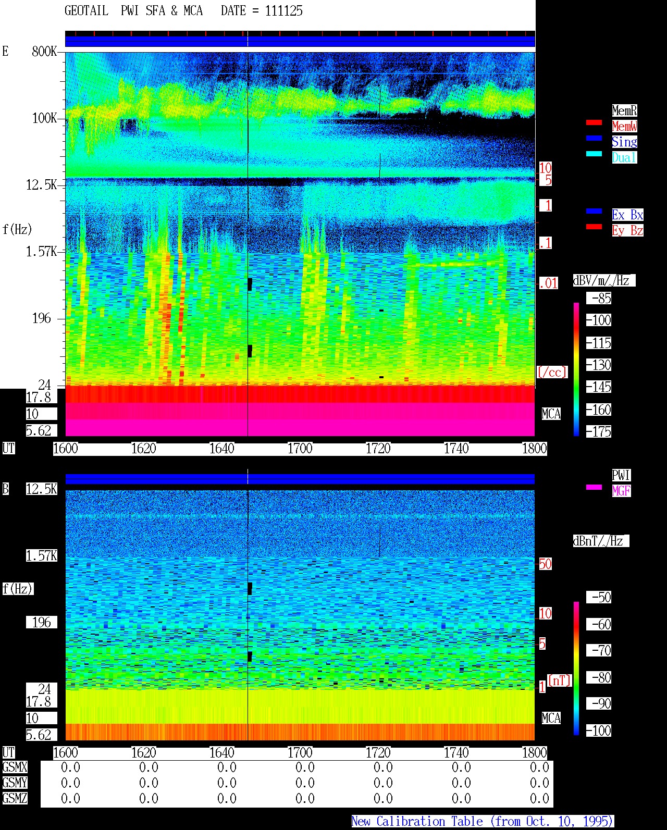Screen dimensions: 667x830
Task: Click the red [/cc] density unit label
Action: point(552,372)
